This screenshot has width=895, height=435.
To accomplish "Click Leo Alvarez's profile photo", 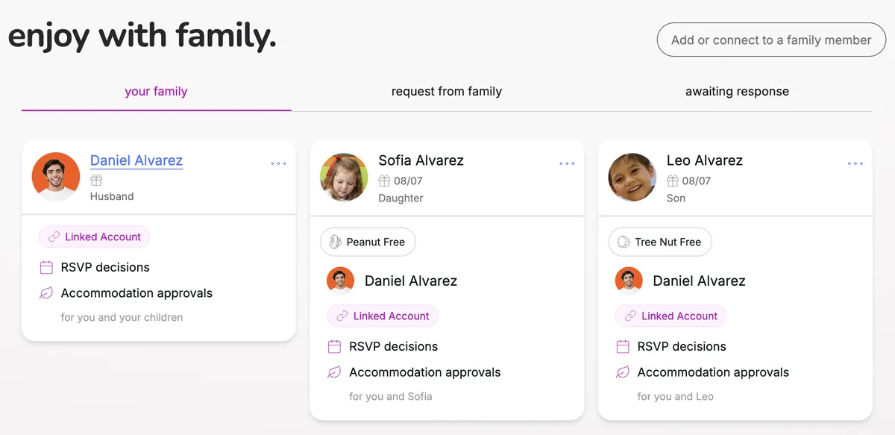I will pos(632,177).
